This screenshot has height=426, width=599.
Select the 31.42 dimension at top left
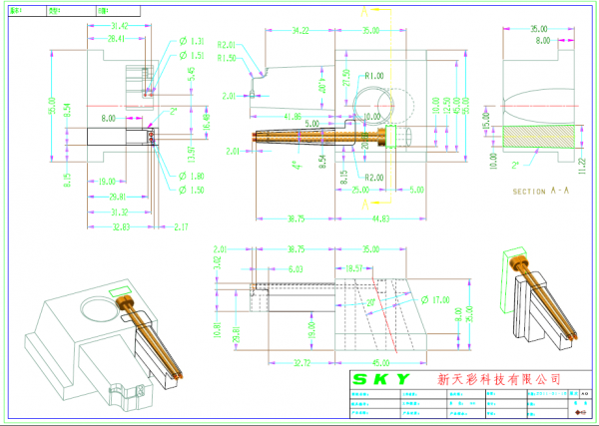pyautogui.click(x=118, y=24)
